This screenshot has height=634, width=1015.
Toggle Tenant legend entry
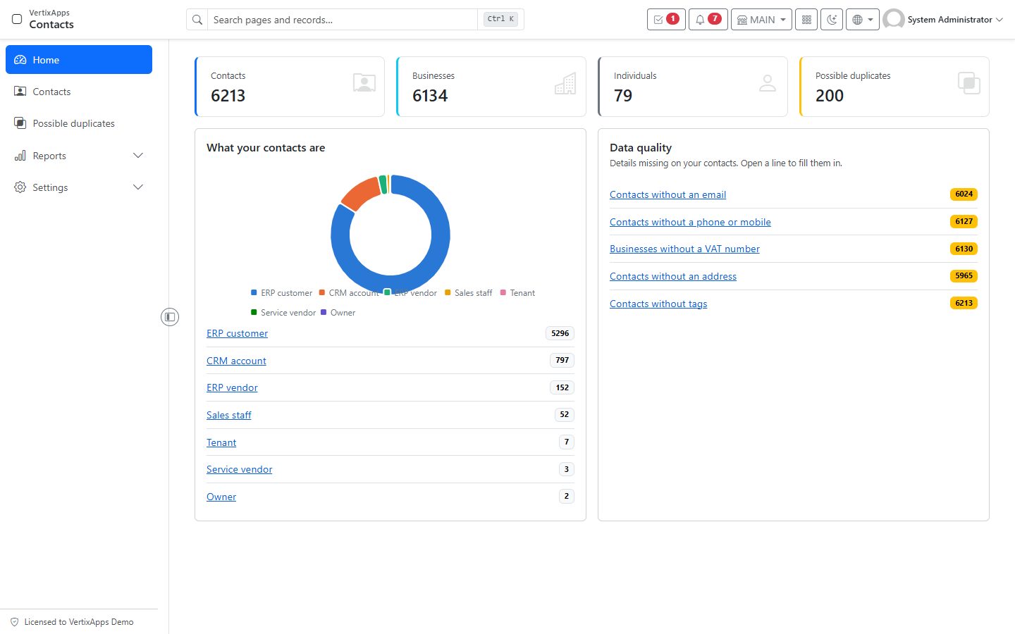point(518,292)
